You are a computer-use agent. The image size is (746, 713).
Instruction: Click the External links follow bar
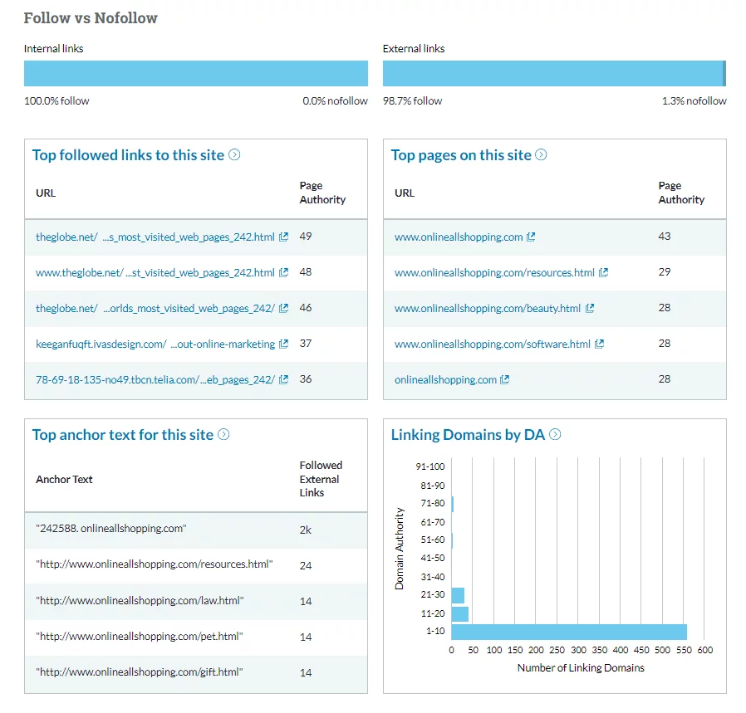click(552, 73)
